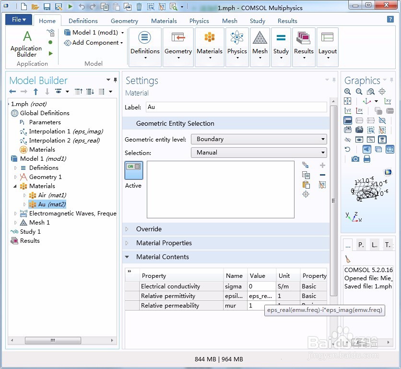Open Geometric entity level dropdown

[x=259, y=139]
